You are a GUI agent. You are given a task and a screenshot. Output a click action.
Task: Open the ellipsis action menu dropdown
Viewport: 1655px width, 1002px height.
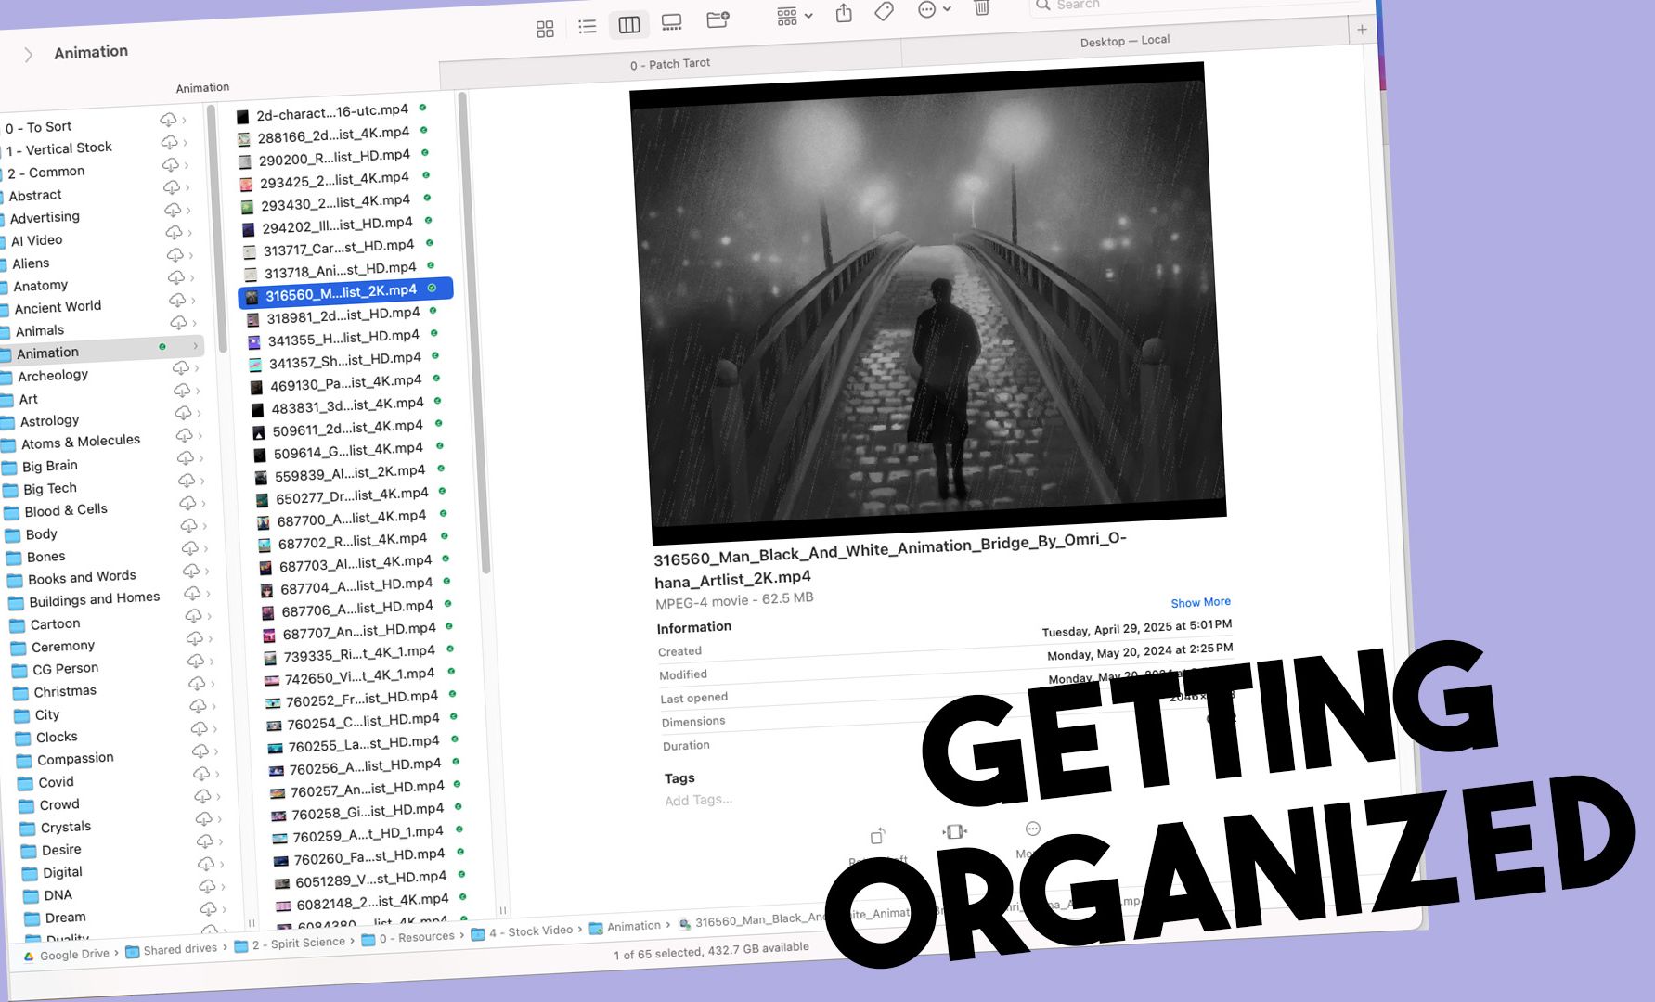(x=934, y=9)
